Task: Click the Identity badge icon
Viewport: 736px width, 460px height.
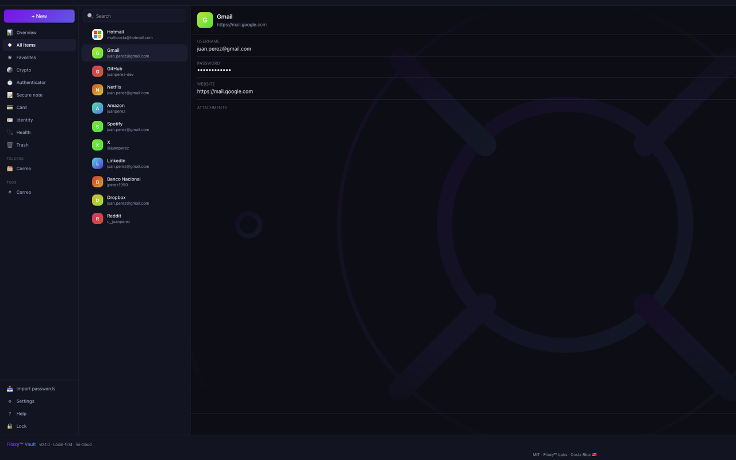Action: pyautogui.click(x=10, y=120)
